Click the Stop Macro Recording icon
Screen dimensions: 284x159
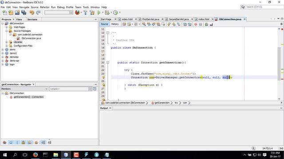pos(201,24)
